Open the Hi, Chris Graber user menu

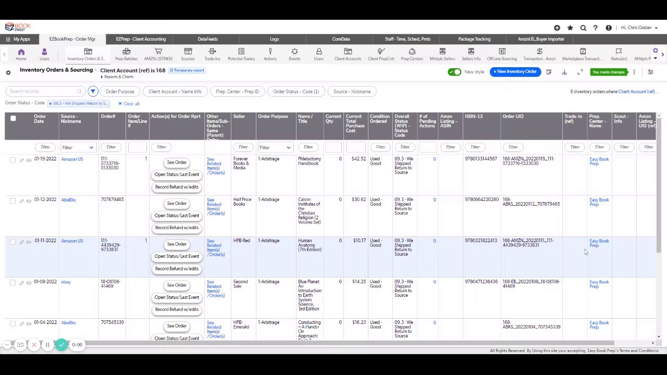(x=639, y=28)
